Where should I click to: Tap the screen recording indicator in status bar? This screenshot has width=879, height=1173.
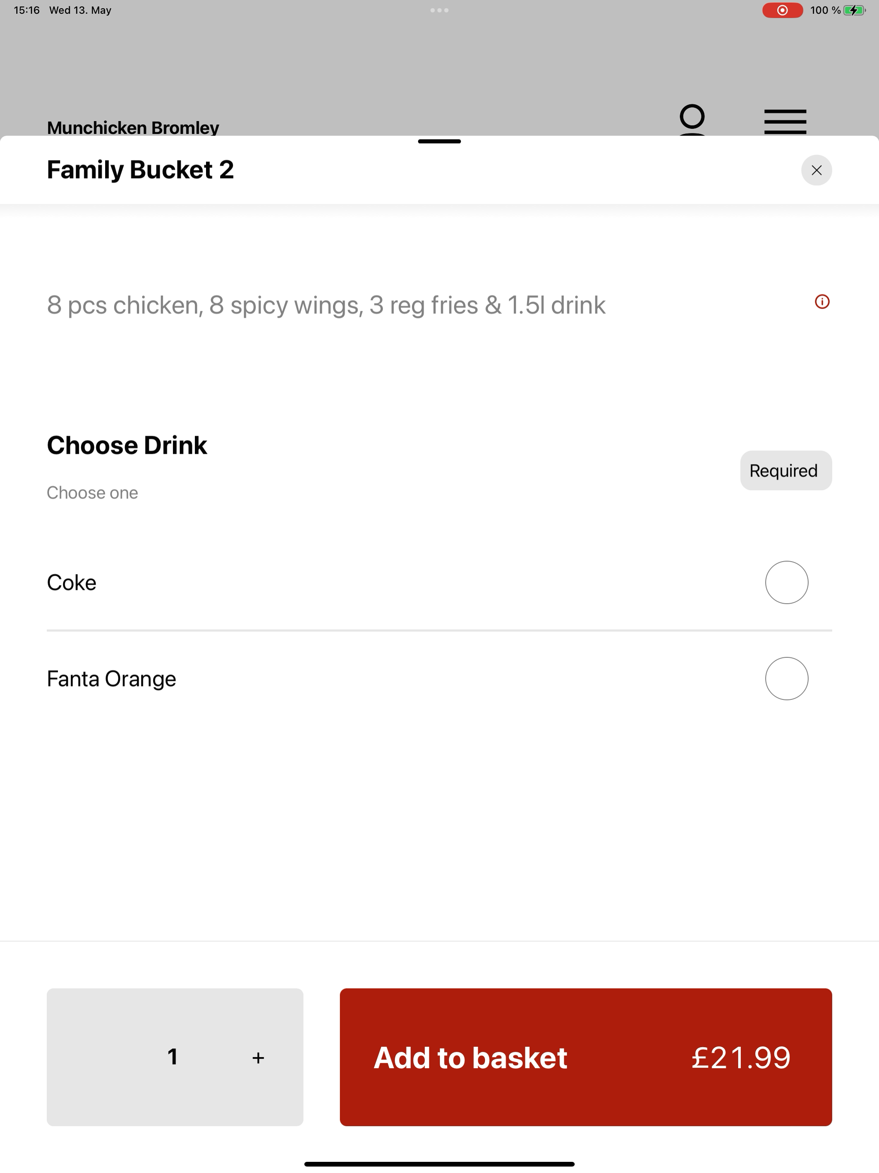coord(782,10)
